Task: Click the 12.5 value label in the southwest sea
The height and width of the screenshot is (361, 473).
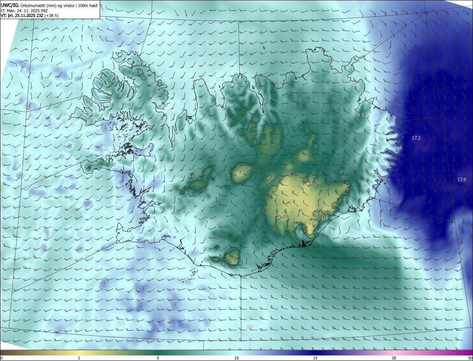Action: (x=142, y=289)
